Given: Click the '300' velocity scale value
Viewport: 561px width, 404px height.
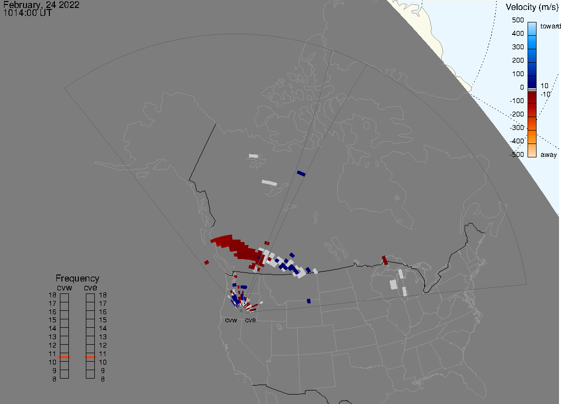Looking at the screenshot, I should [518, 47].
